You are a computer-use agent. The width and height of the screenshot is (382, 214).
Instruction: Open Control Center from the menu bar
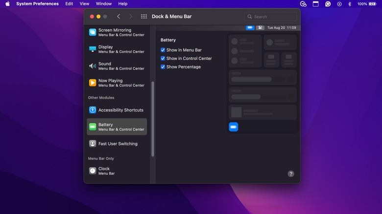316,4
